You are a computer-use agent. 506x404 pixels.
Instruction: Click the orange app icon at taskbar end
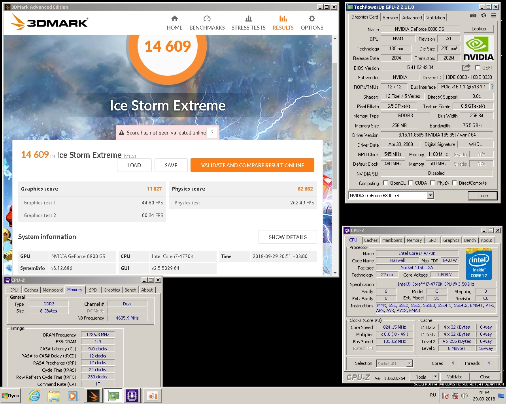coord(152,396)
